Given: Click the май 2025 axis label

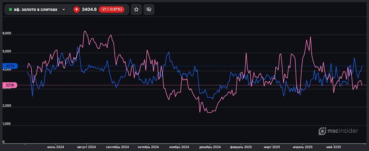Looking at the screenshot, I should tap(334, 147).
